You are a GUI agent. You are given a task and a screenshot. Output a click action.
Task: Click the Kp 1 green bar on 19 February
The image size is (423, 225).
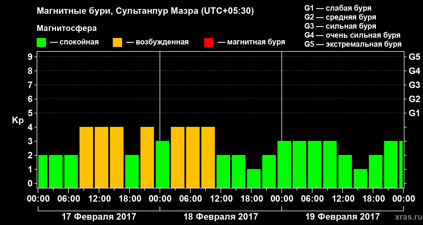click(x=360, y=178)
